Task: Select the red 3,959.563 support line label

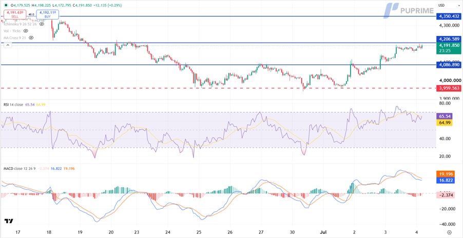Action: [x=448, y=88]
